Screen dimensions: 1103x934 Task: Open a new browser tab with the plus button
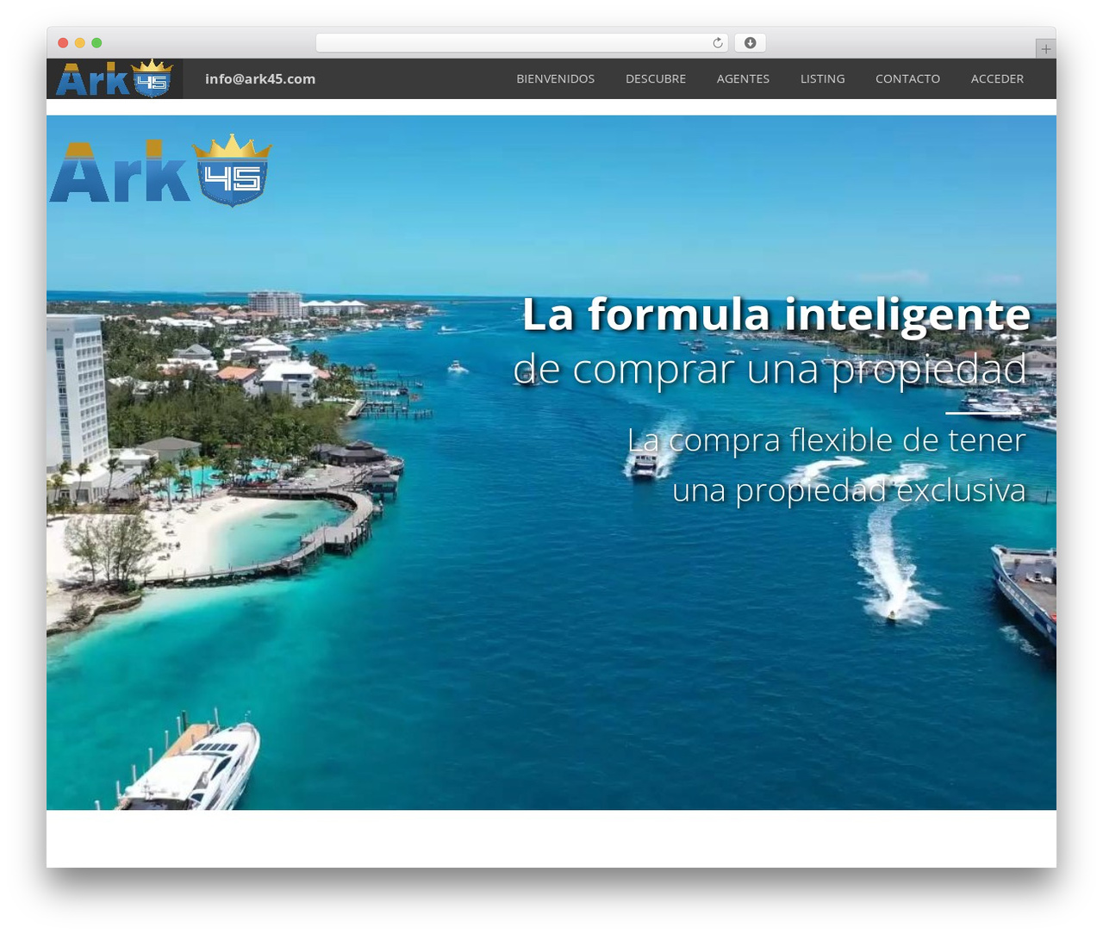click(x=1045, y=49)
